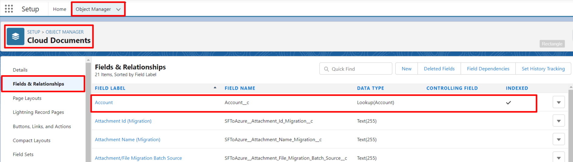Viewport: 573px width, 162px height.
Task: Click the Deleted Fields button
Action: [x=439, y=69]
